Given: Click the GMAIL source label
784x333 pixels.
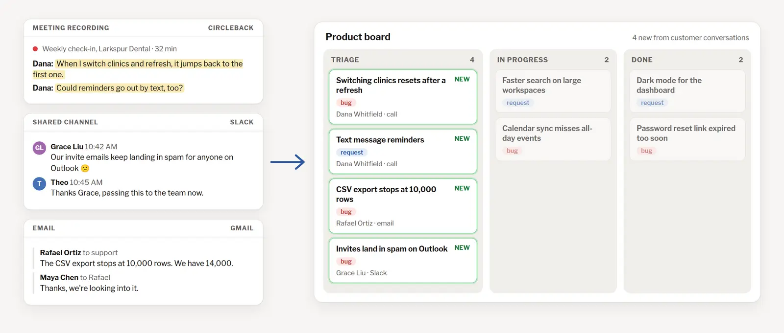Looking at the screenshot, I should click(242, 228).
